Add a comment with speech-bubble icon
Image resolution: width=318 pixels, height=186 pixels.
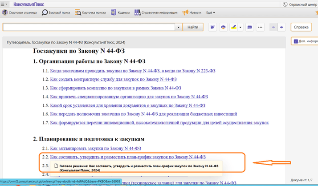pos(250,27)
